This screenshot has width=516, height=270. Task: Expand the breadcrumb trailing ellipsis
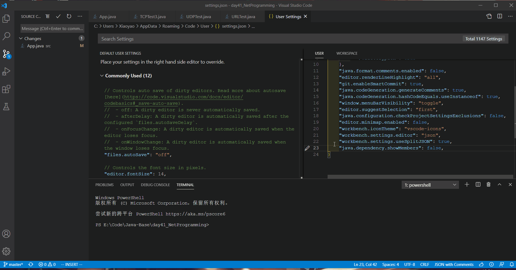(x=253, y=26)
